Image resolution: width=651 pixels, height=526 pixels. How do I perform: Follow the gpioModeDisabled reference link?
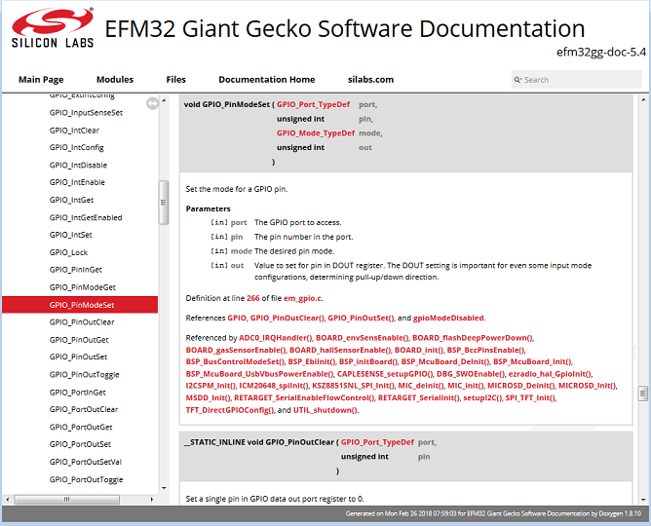pos(448,319)
